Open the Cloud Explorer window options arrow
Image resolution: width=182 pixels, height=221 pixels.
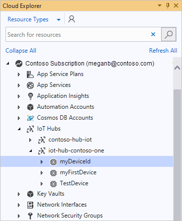tap(160, 5)
